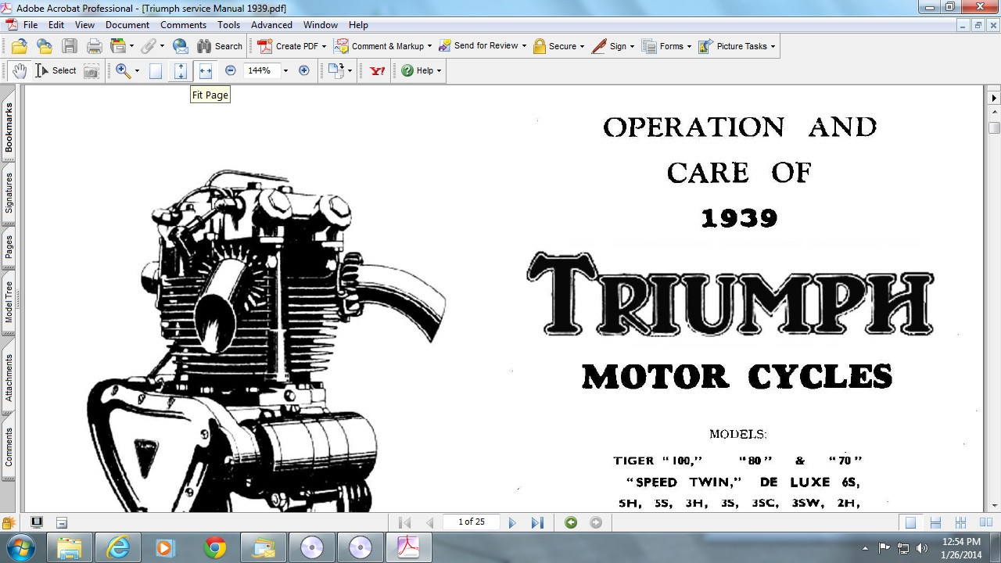
Task: Click the Email globe envelope icon
Action: (x=181, y=46)
